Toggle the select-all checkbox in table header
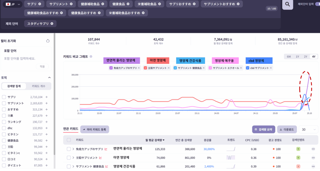 (69, 140)
